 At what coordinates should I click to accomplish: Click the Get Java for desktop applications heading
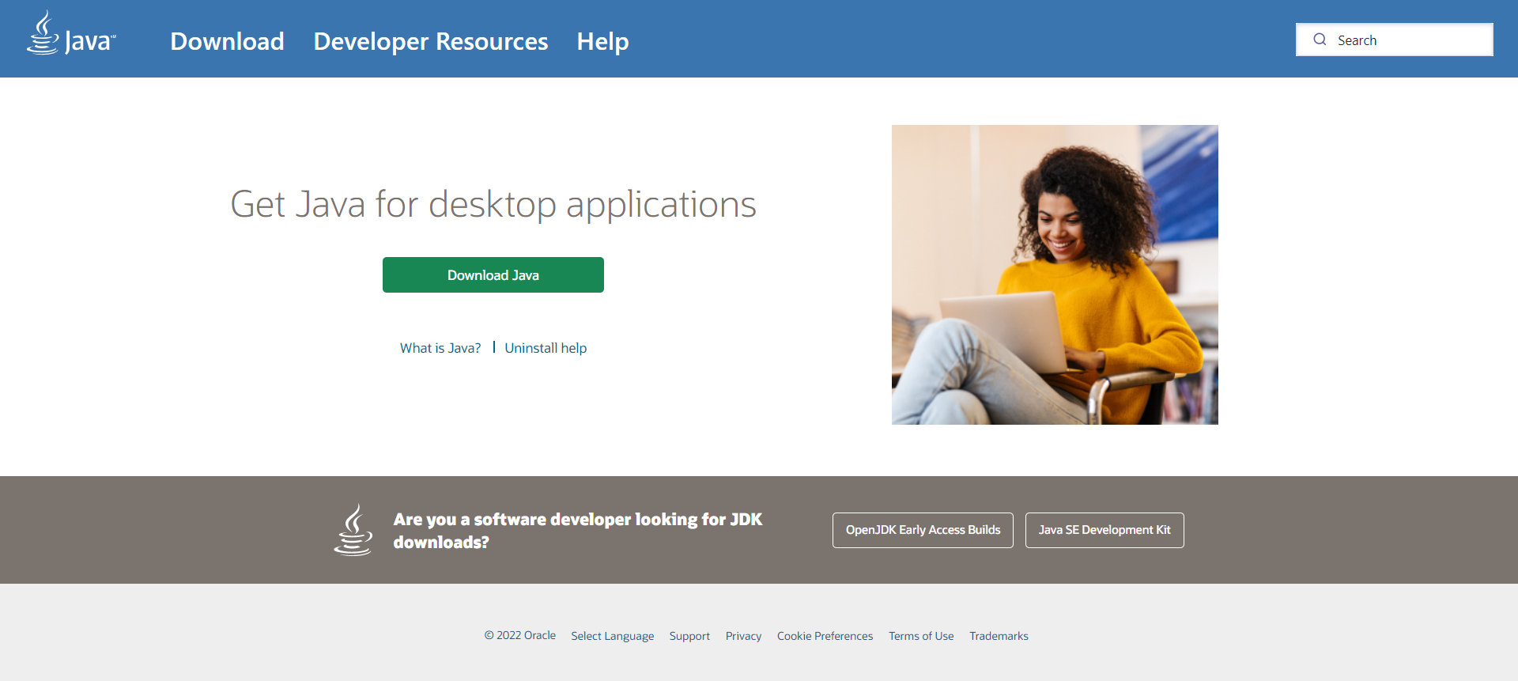click(x=493, y=204)
